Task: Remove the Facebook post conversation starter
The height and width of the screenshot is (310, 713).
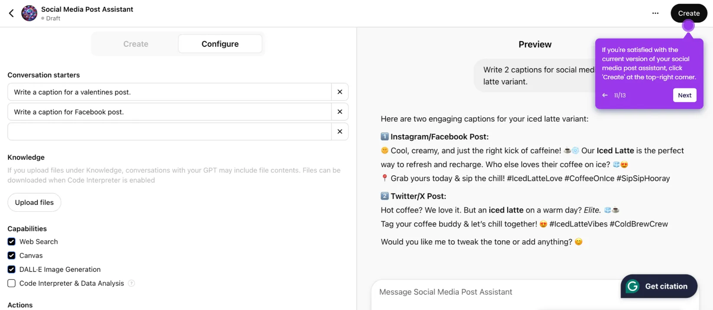Action: 340,112
